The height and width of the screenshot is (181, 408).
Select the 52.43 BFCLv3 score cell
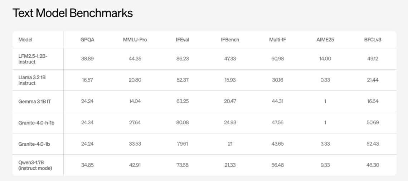[x=372, y=144]
